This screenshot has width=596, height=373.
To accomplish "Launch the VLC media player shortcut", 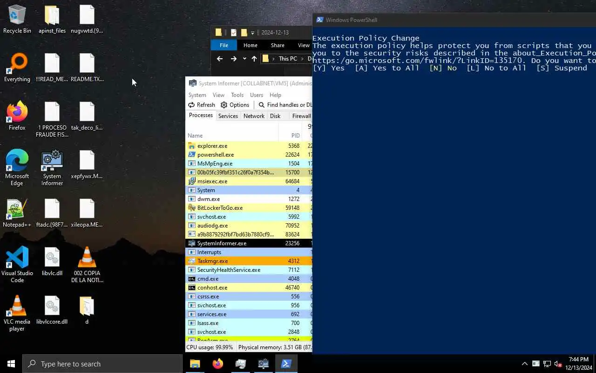I will coord(17,314).
